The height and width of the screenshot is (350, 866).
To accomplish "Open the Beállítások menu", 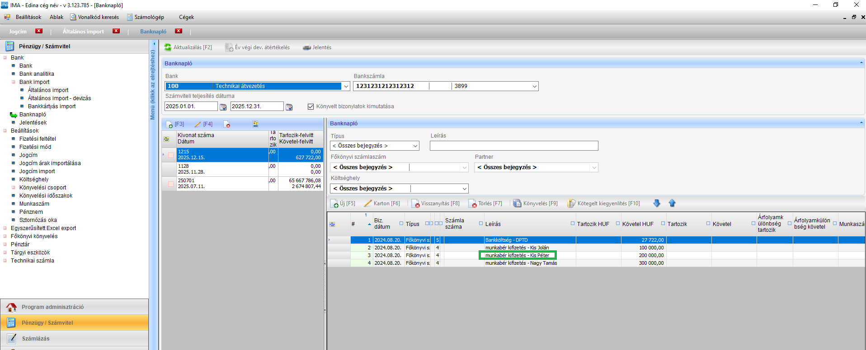I will pos(28,17).
